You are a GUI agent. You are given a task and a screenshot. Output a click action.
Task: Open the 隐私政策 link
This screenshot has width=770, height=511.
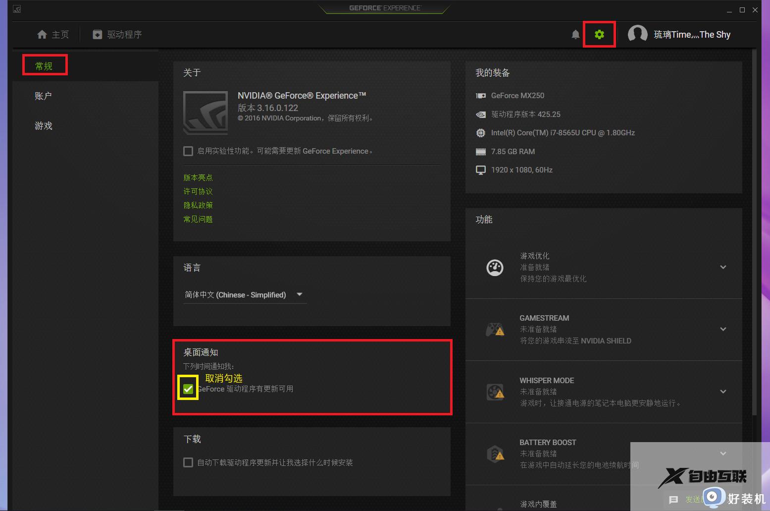pyautogui.click(x=198, y=205)
